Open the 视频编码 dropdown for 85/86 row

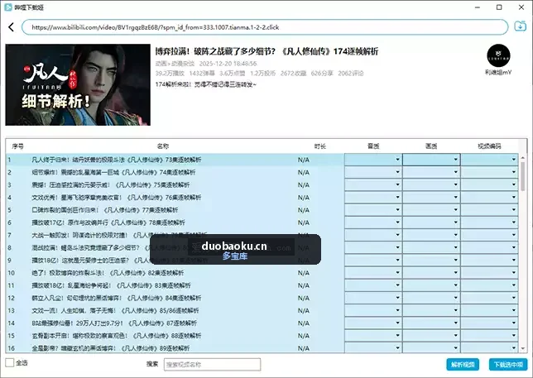[x=489, y=310]
